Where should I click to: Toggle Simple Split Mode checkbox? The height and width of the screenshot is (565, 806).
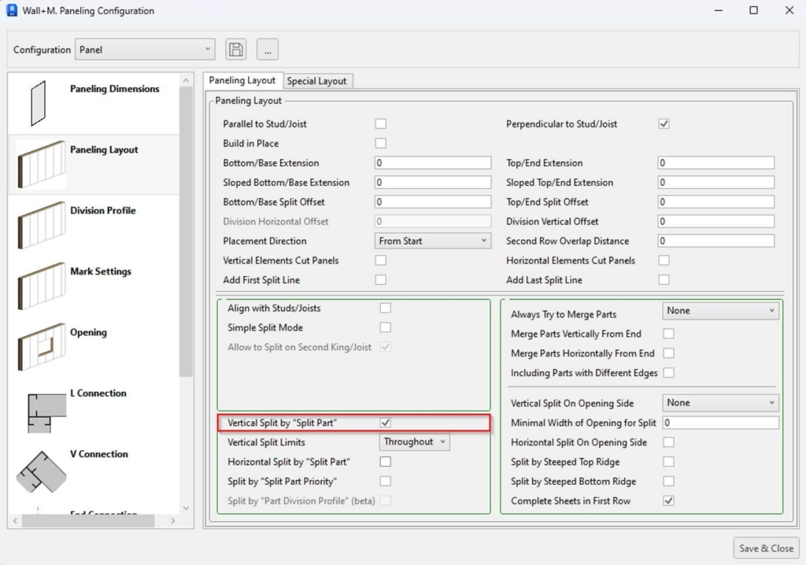coord(385,327)
